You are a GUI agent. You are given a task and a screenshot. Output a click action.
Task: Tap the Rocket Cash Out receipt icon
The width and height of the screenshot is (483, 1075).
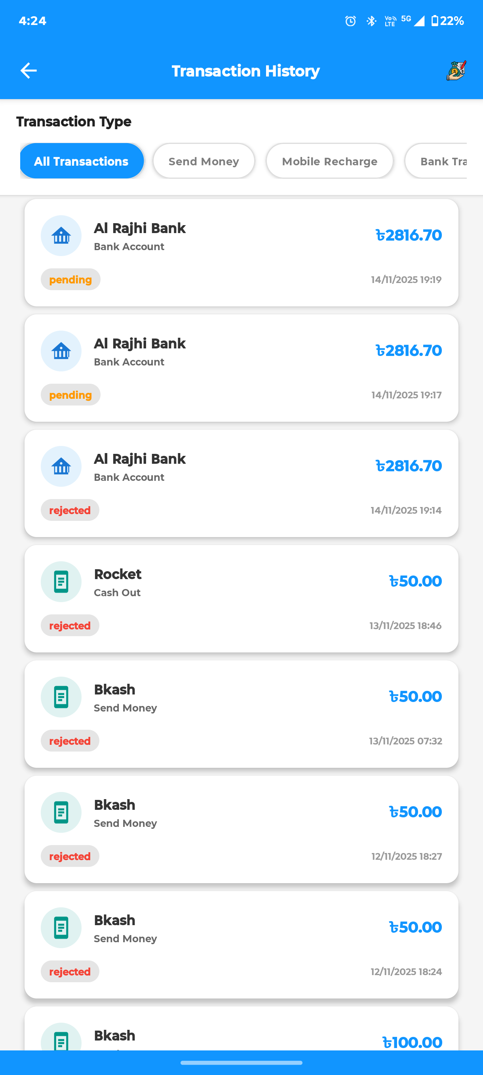coord(61,581)
